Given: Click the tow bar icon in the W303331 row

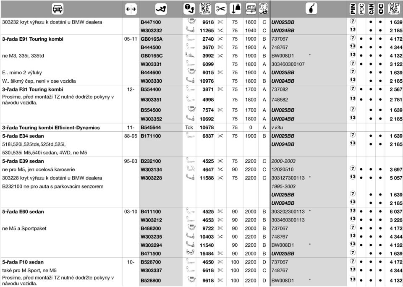Looking at the screenshot, I should (190, 63).
